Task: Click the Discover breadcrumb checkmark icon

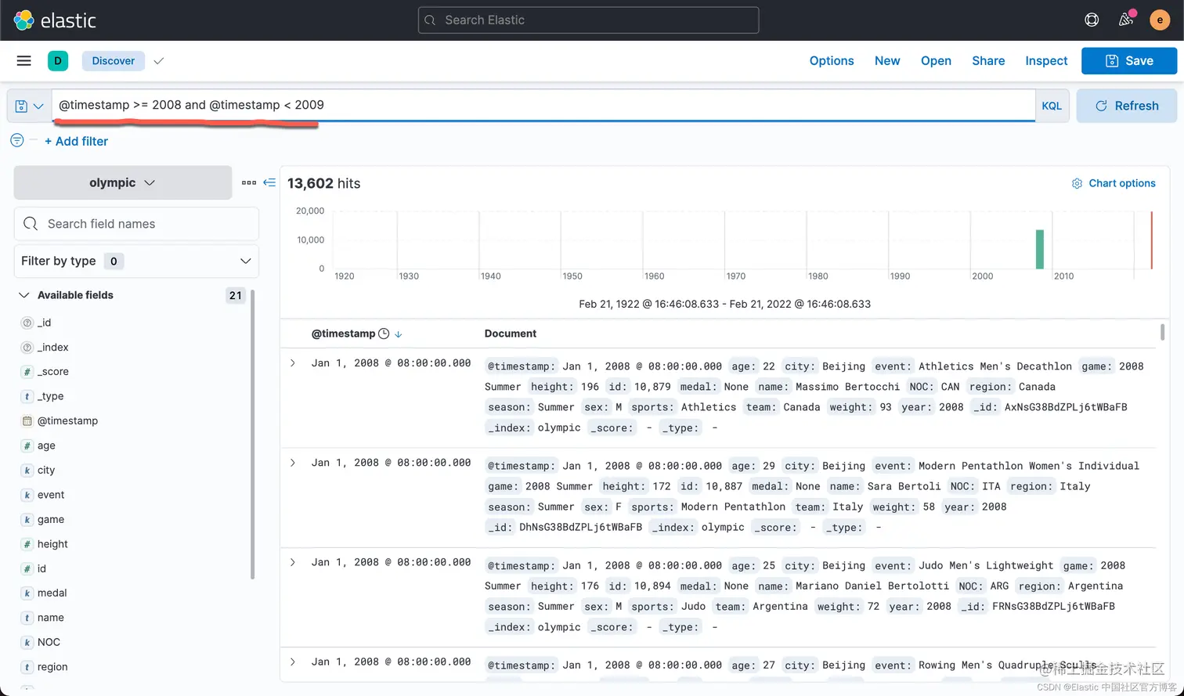Action: (159, 61)
